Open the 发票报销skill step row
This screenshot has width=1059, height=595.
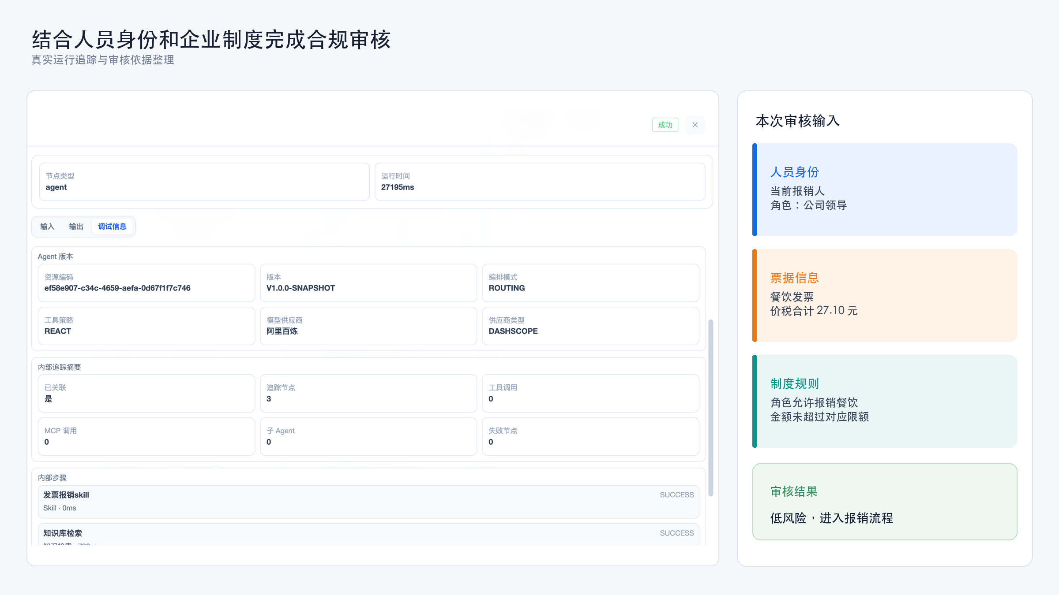coord(368,502)
